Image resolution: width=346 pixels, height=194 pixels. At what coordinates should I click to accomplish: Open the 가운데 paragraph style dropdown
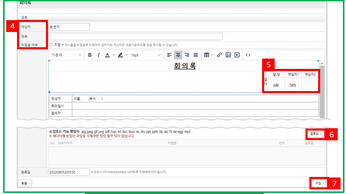click(x=66, y=55)
